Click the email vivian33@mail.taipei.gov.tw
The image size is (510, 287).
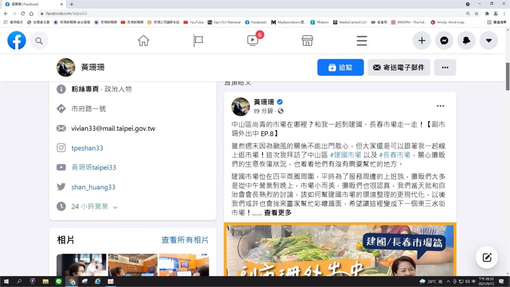[113, 129]
